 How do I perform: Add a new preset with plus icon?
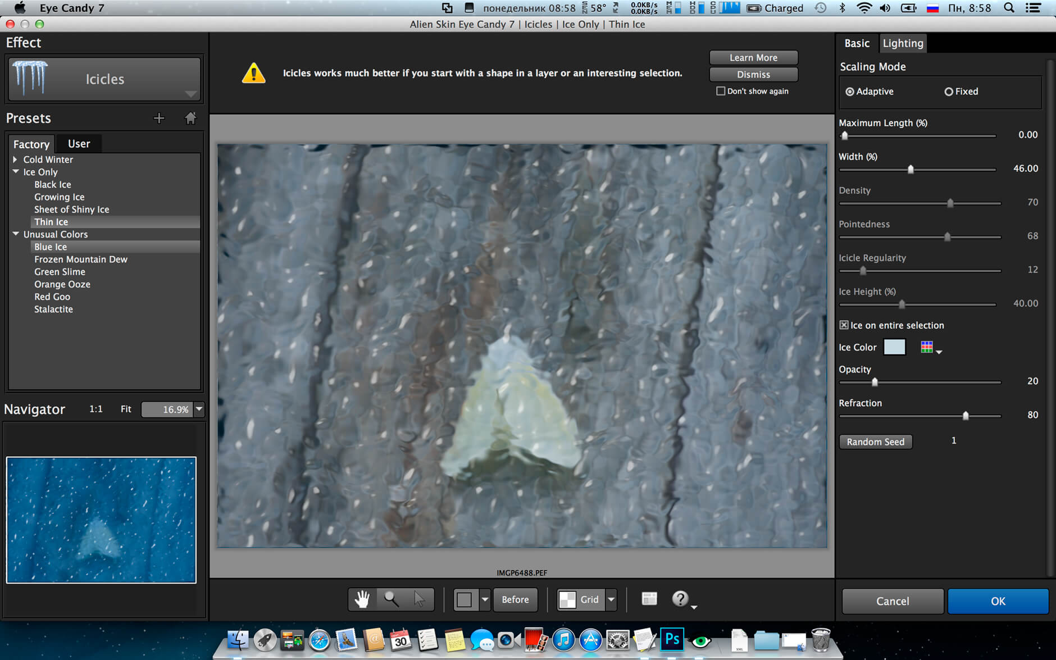coord(159,118)
